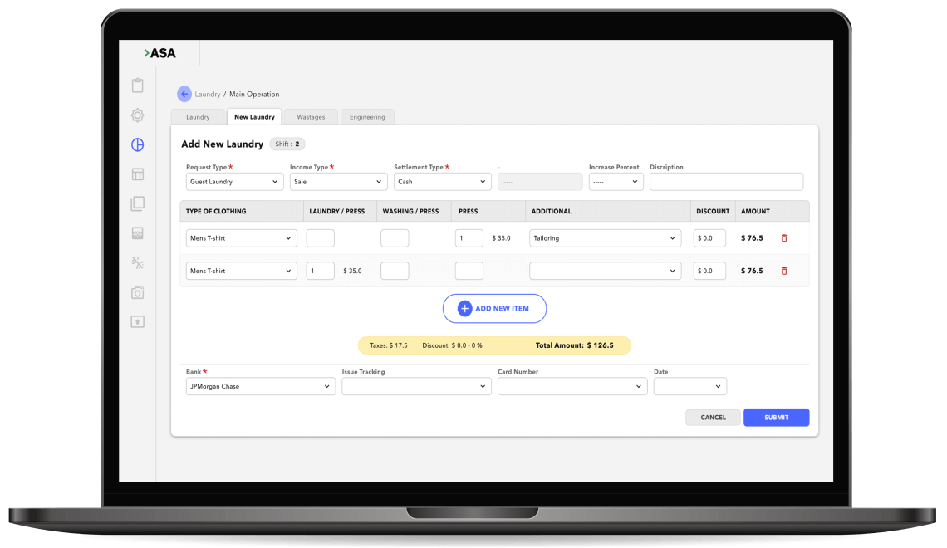The width and height of the screenshot is (947, 548).
Task: Click the Add New Item button
Action: coord(494,308)
